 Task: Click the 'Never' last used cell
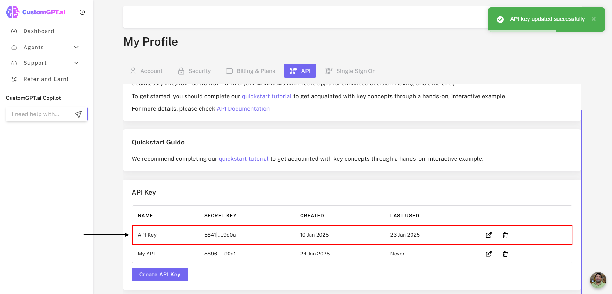point(397,254)
